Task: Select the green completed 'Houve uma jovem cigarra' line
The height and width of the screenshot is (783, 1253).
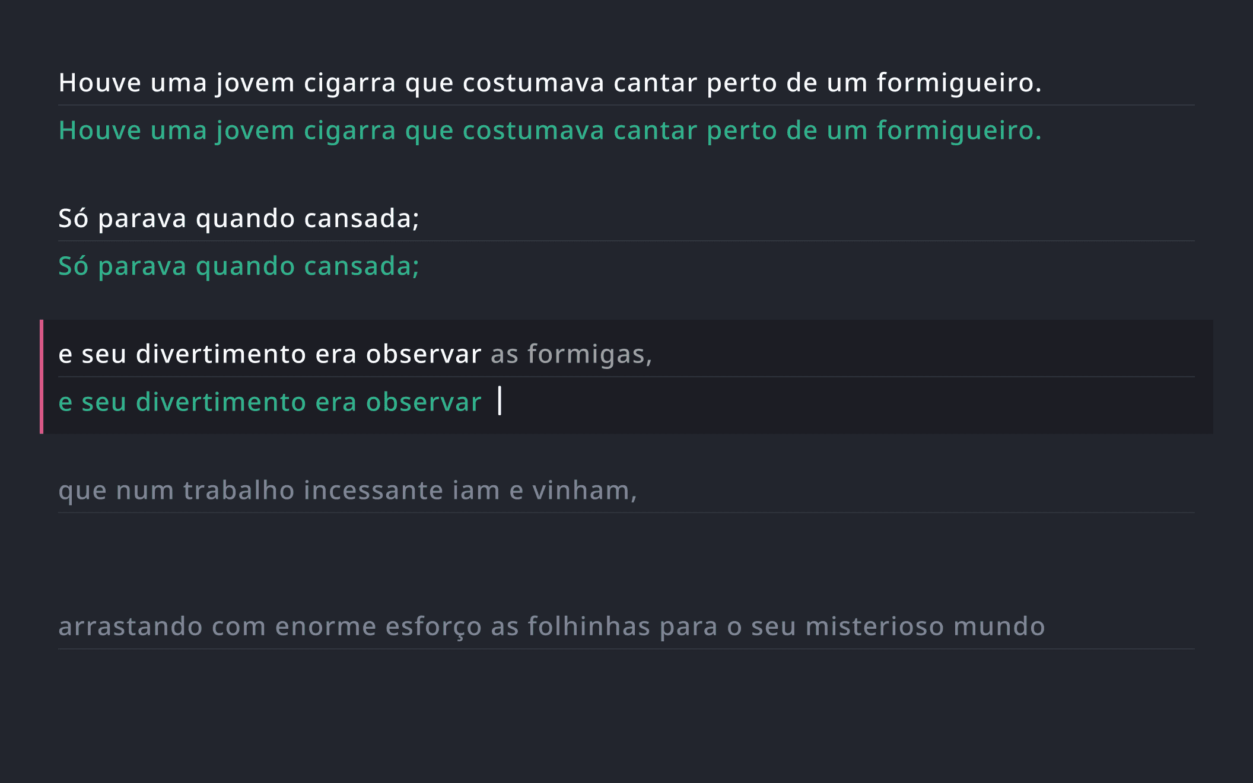Action: tap(549, 130)
